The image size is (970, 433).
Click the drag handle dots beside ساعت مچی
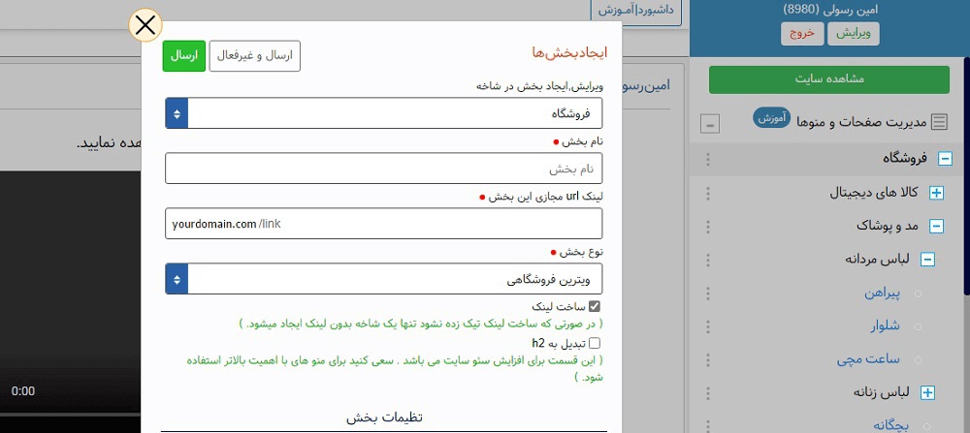707,359
